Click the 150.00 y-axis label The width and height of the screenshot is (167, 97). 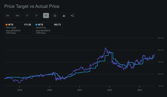pos(160,62)
